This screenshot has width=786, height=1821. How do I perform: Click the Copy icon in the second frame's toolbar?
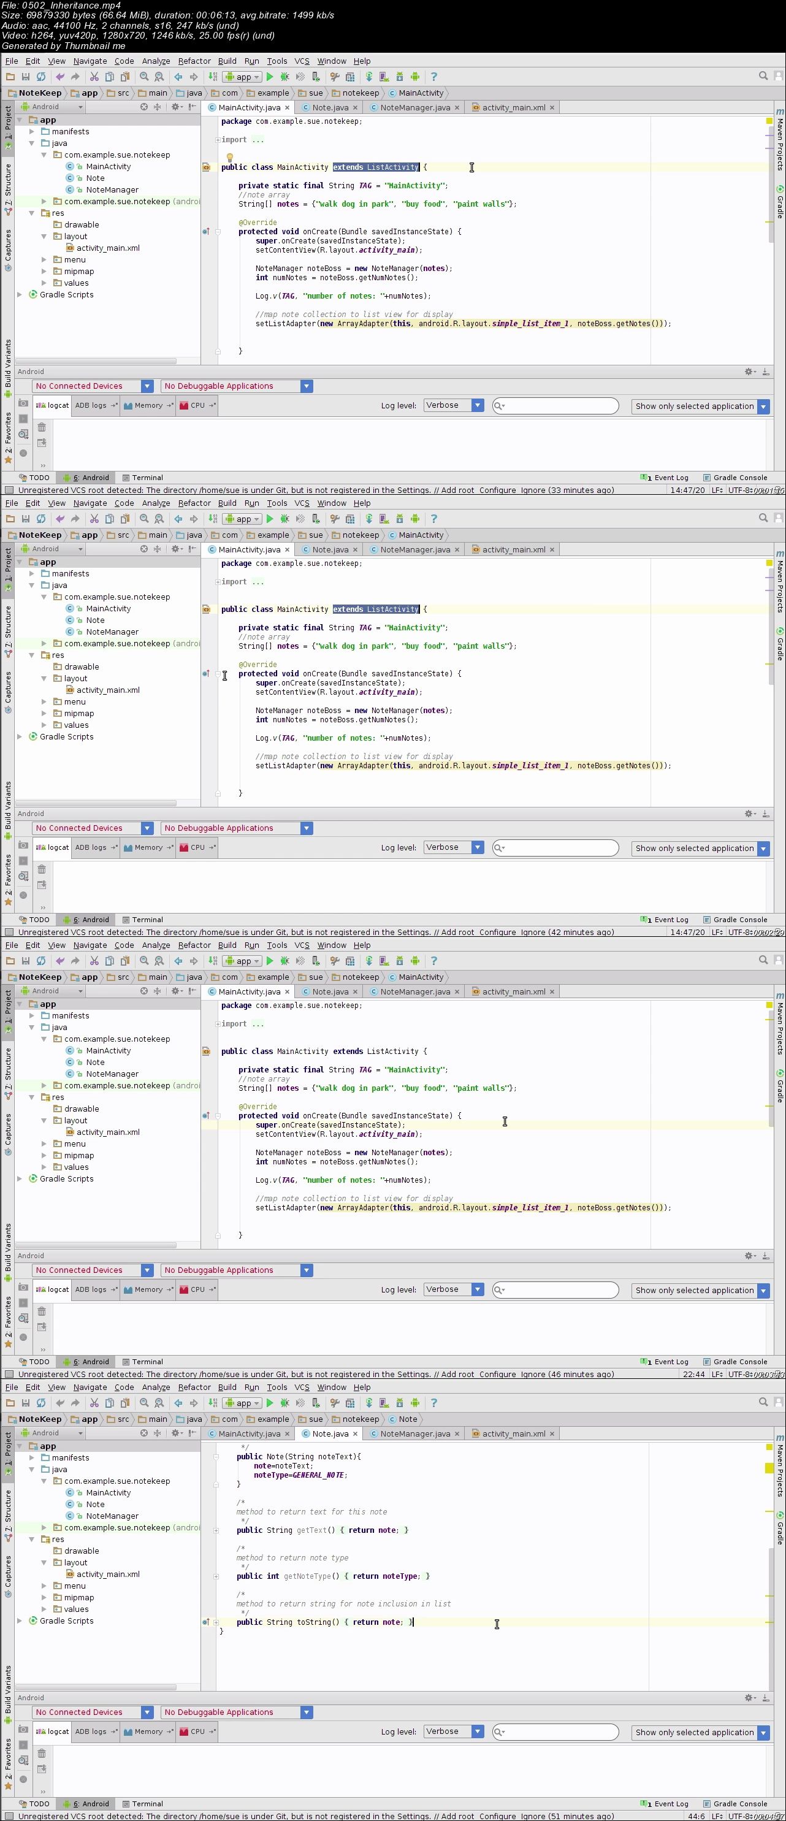110,518
